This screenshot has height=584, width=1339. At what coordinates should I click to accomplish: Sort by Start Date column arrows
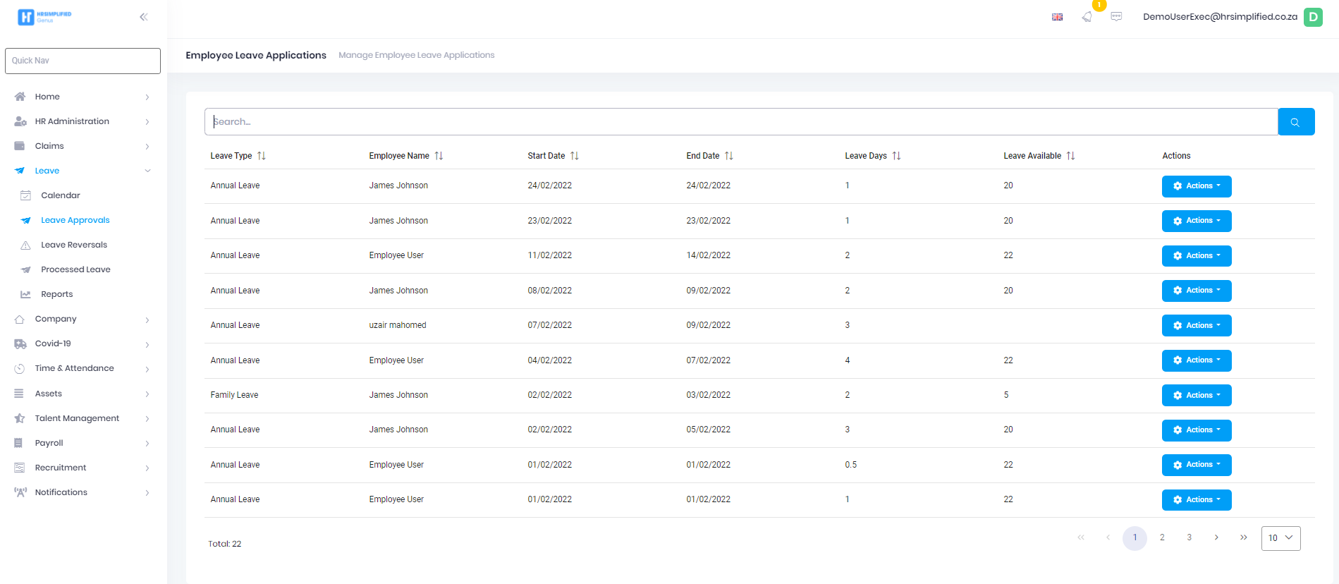[x=575, y=156]
